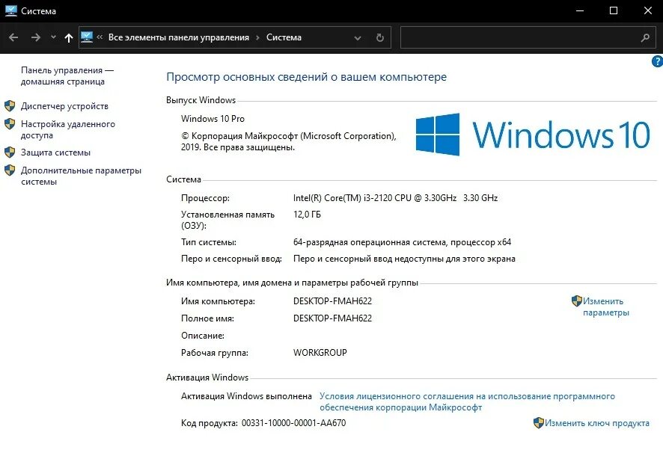663x453 pixels.
Task: Maximize the 'Система' window
Action: [614, 11]
